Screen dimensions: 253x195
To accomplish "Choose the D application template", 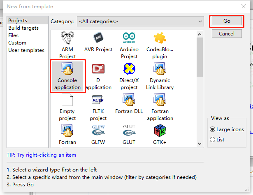I will pyautogui.click(x=98, y=76).
